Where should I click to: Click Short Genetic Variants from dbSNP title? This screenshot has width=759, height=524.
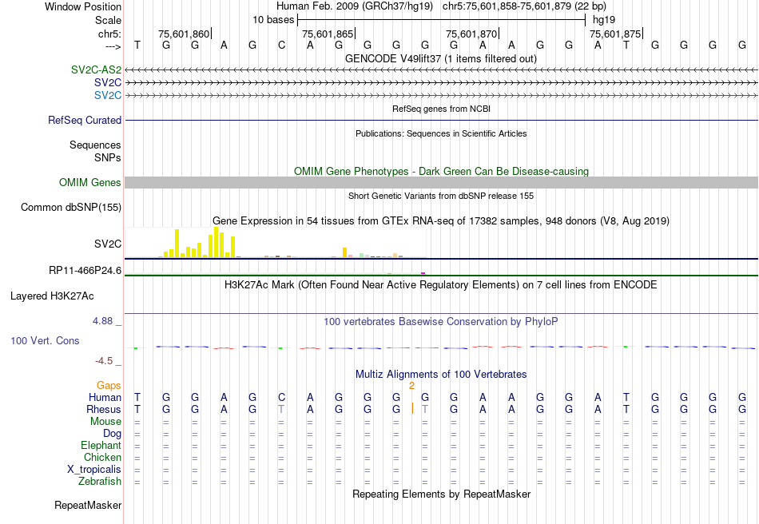[441, 196]
